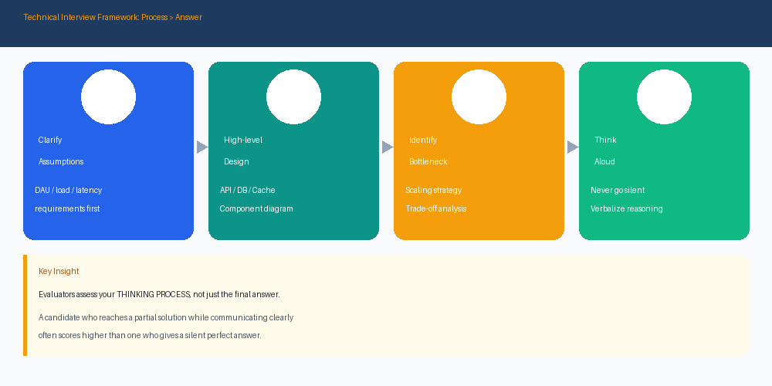Select the High-level Design heading

coord(242,151)
